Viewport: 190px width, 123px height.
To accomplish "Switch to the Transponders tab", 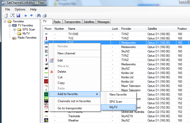I will pos(72,22).
